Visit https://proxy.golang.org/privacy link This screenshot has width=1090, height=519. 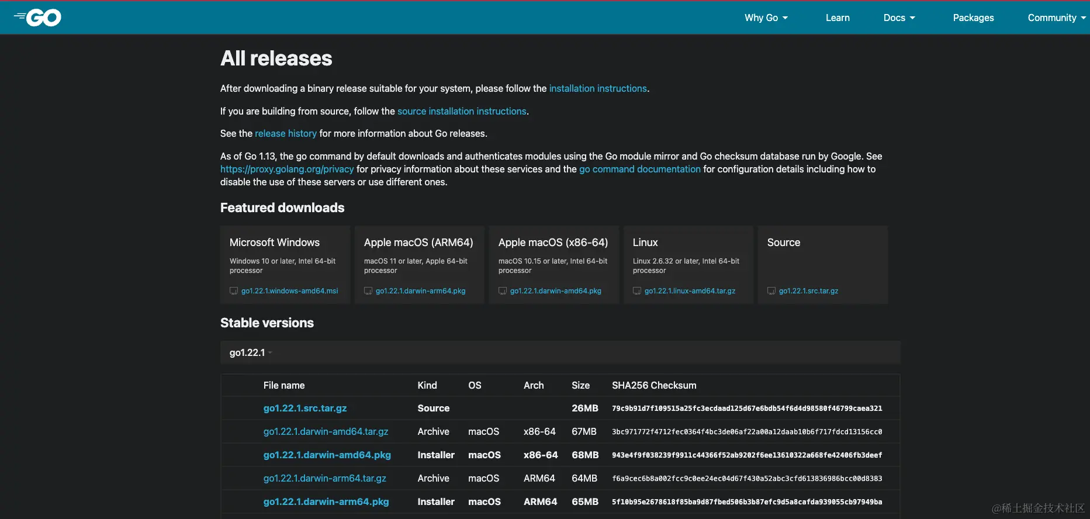287,169
